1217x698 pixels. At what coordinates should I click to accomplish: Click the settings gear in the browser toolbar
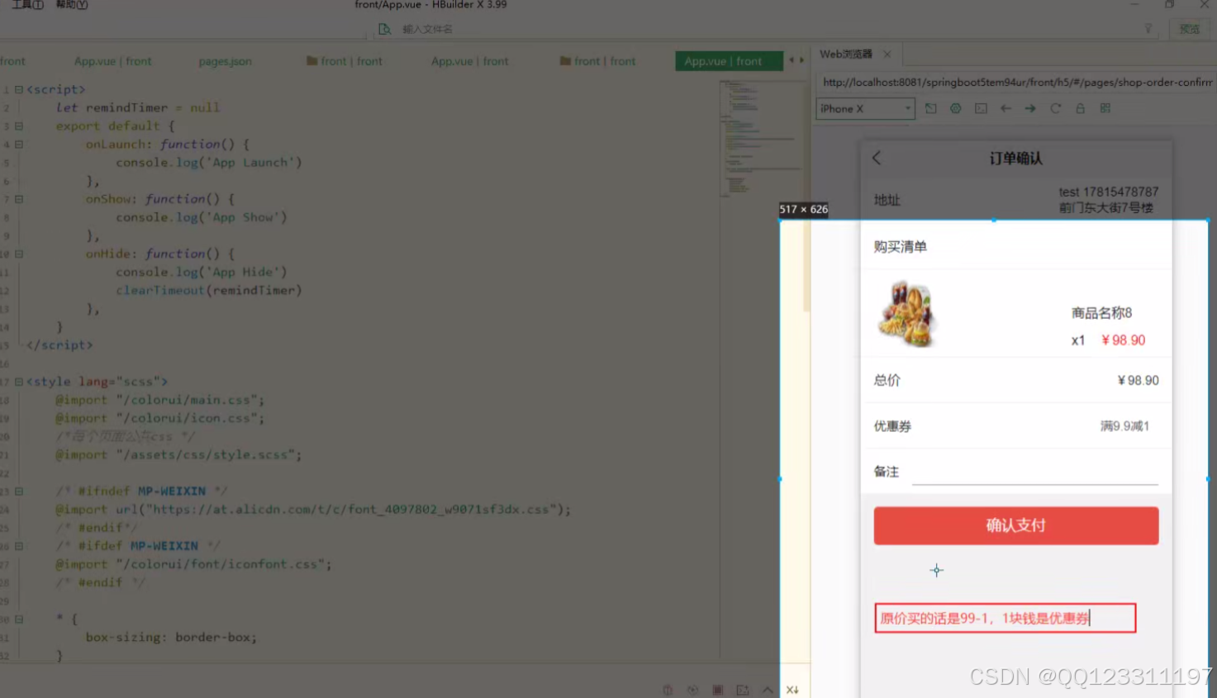coord(955,107)
